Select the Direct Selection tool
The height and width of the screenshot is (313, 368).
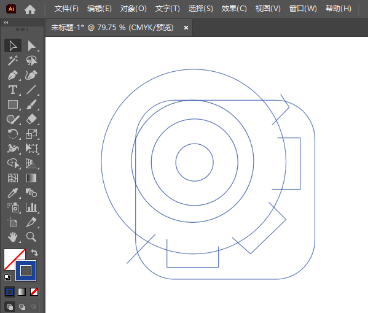click(x=31, y=45)
